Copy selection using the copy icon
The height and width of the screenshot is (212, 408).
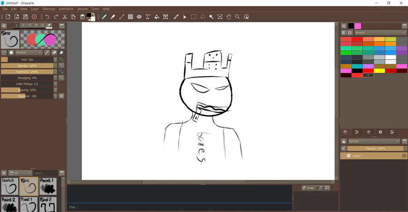[x=73, y=17]
